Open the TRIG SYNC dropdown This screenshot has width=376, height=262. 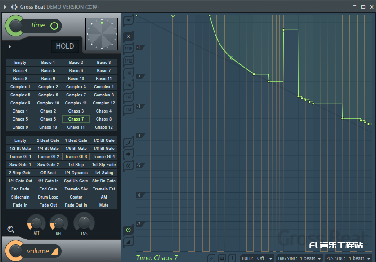click(300, 258)
